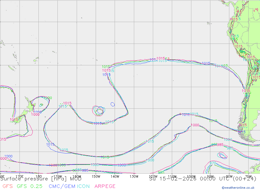Viewport: 260px width, 190px height.
Task: Click the 110W longitude axis label
Action: coord(172,177)
